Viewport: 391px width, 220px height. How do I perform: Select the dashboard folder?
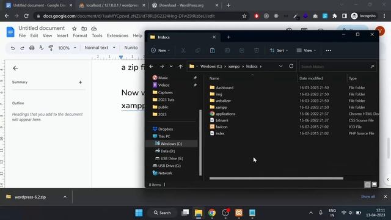[224, 88]
